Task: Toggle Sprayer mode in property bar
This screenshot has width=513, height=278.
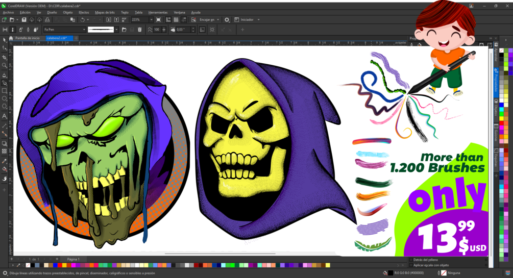Action: pos(20,30)
